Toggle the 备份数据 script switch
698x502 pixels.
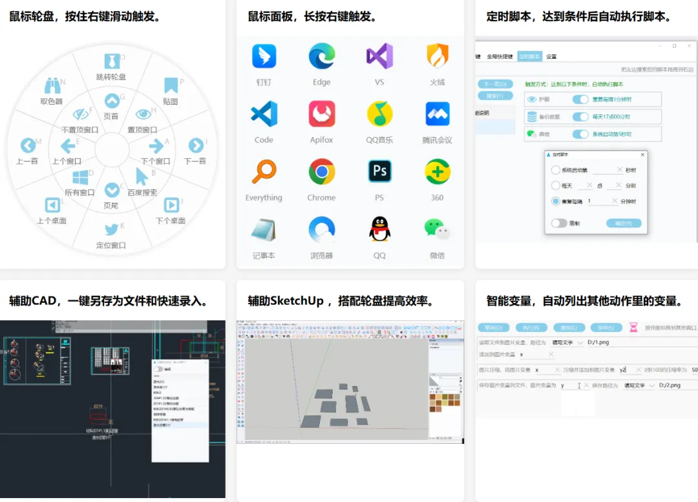click(580, 116)
